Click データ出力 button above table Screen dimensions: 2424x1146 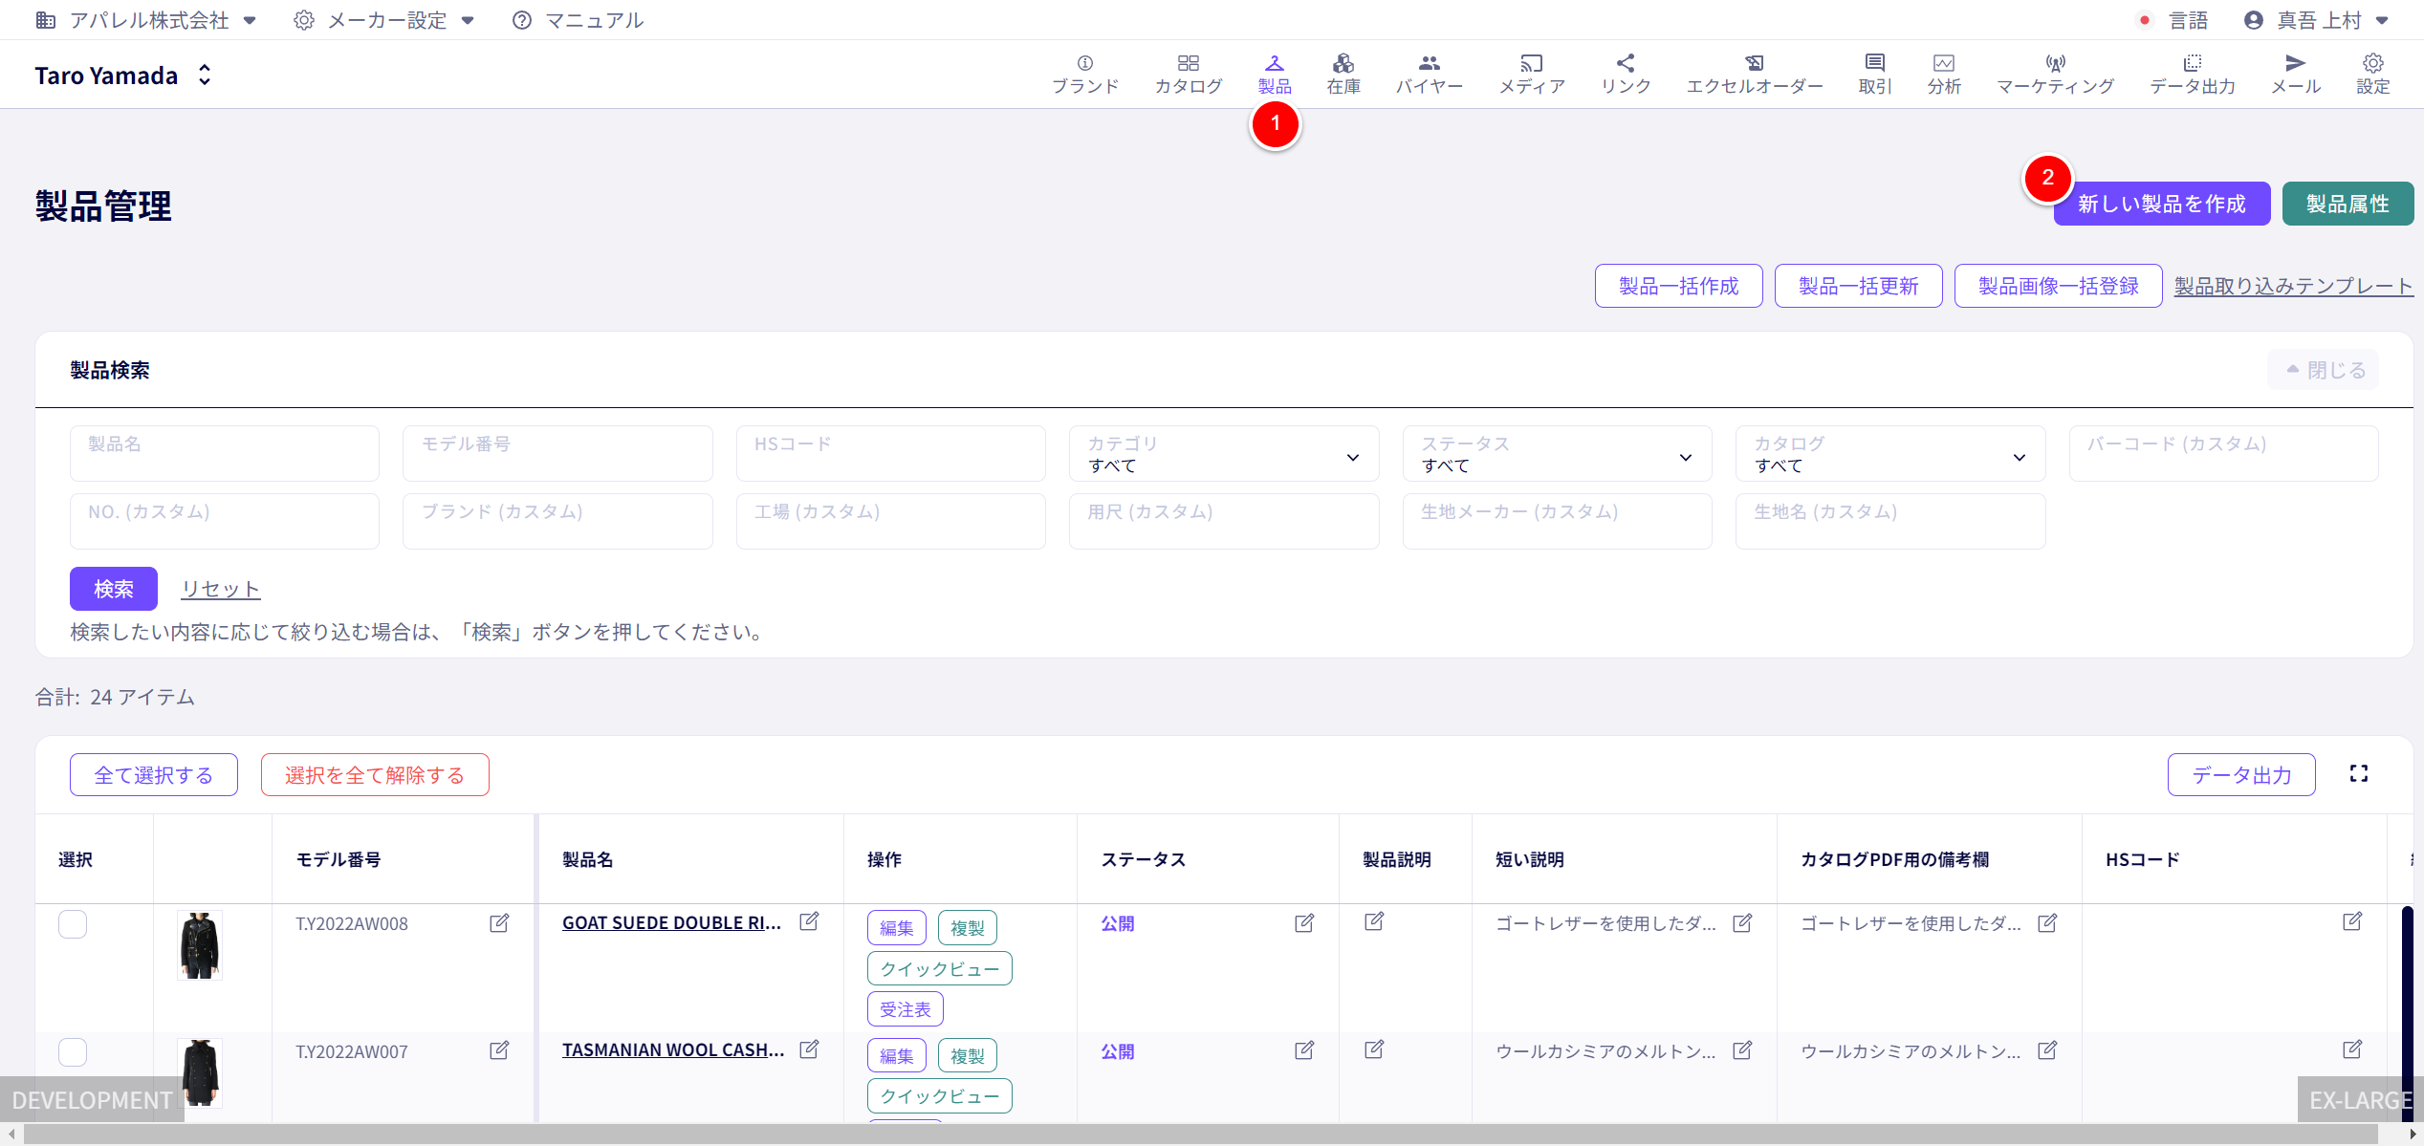pos(2241,774)
